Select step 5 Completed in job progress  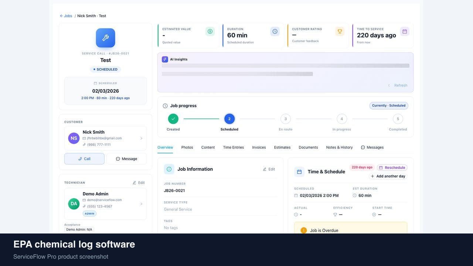398,119
